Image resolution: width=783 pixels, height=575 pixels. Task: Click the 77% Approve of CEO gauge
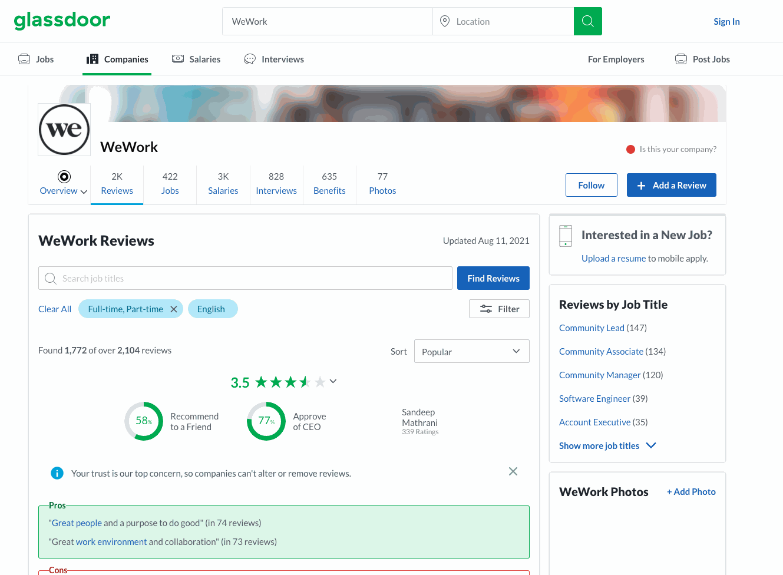click(266, 421)
